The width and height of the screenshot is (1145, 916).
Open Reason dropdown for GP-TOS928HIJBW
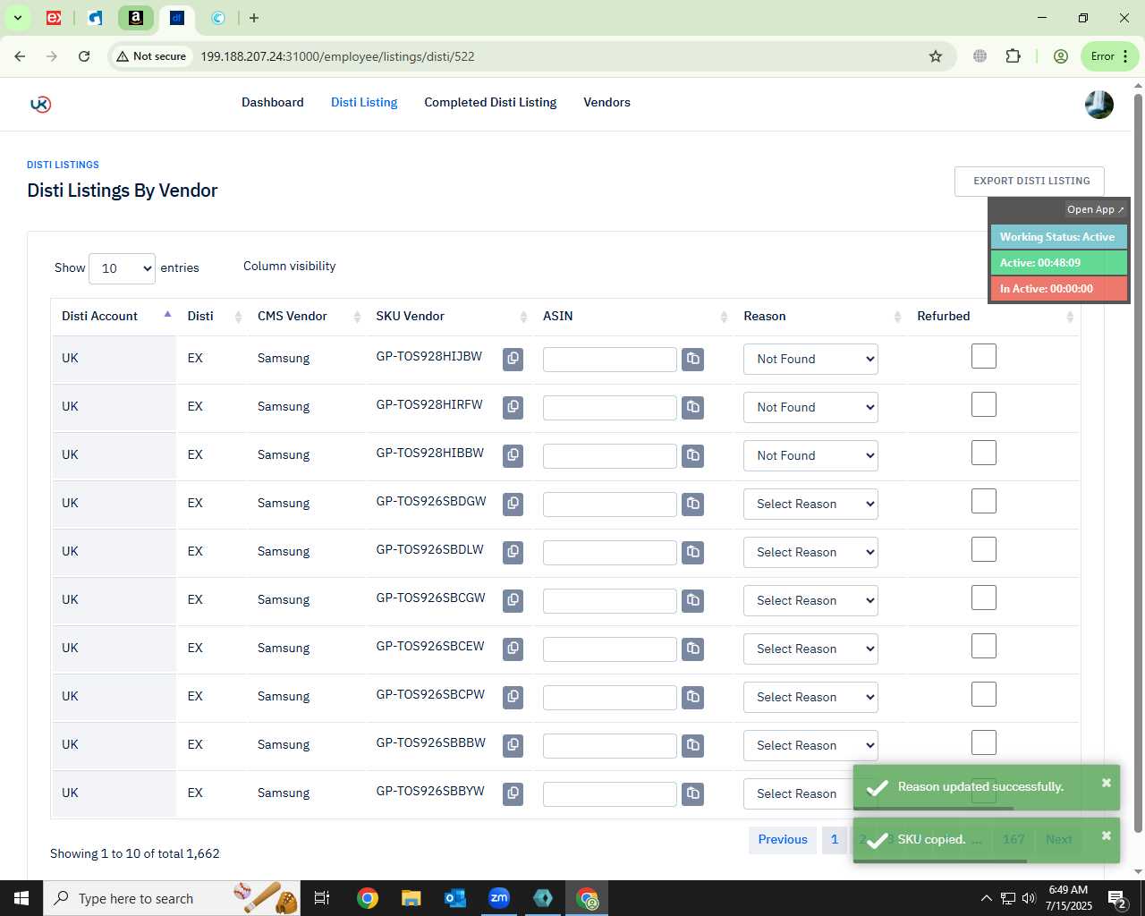[810, 359]
